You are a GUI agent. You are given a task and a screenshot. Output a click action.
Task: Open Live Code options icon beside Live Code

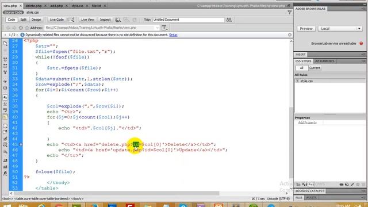tap(71, 20)
